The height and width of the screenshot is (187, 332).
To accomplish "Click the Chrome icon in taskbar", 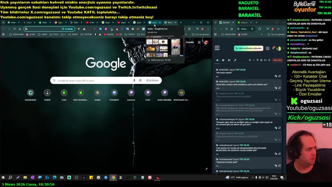I will [x=113, y=178].
